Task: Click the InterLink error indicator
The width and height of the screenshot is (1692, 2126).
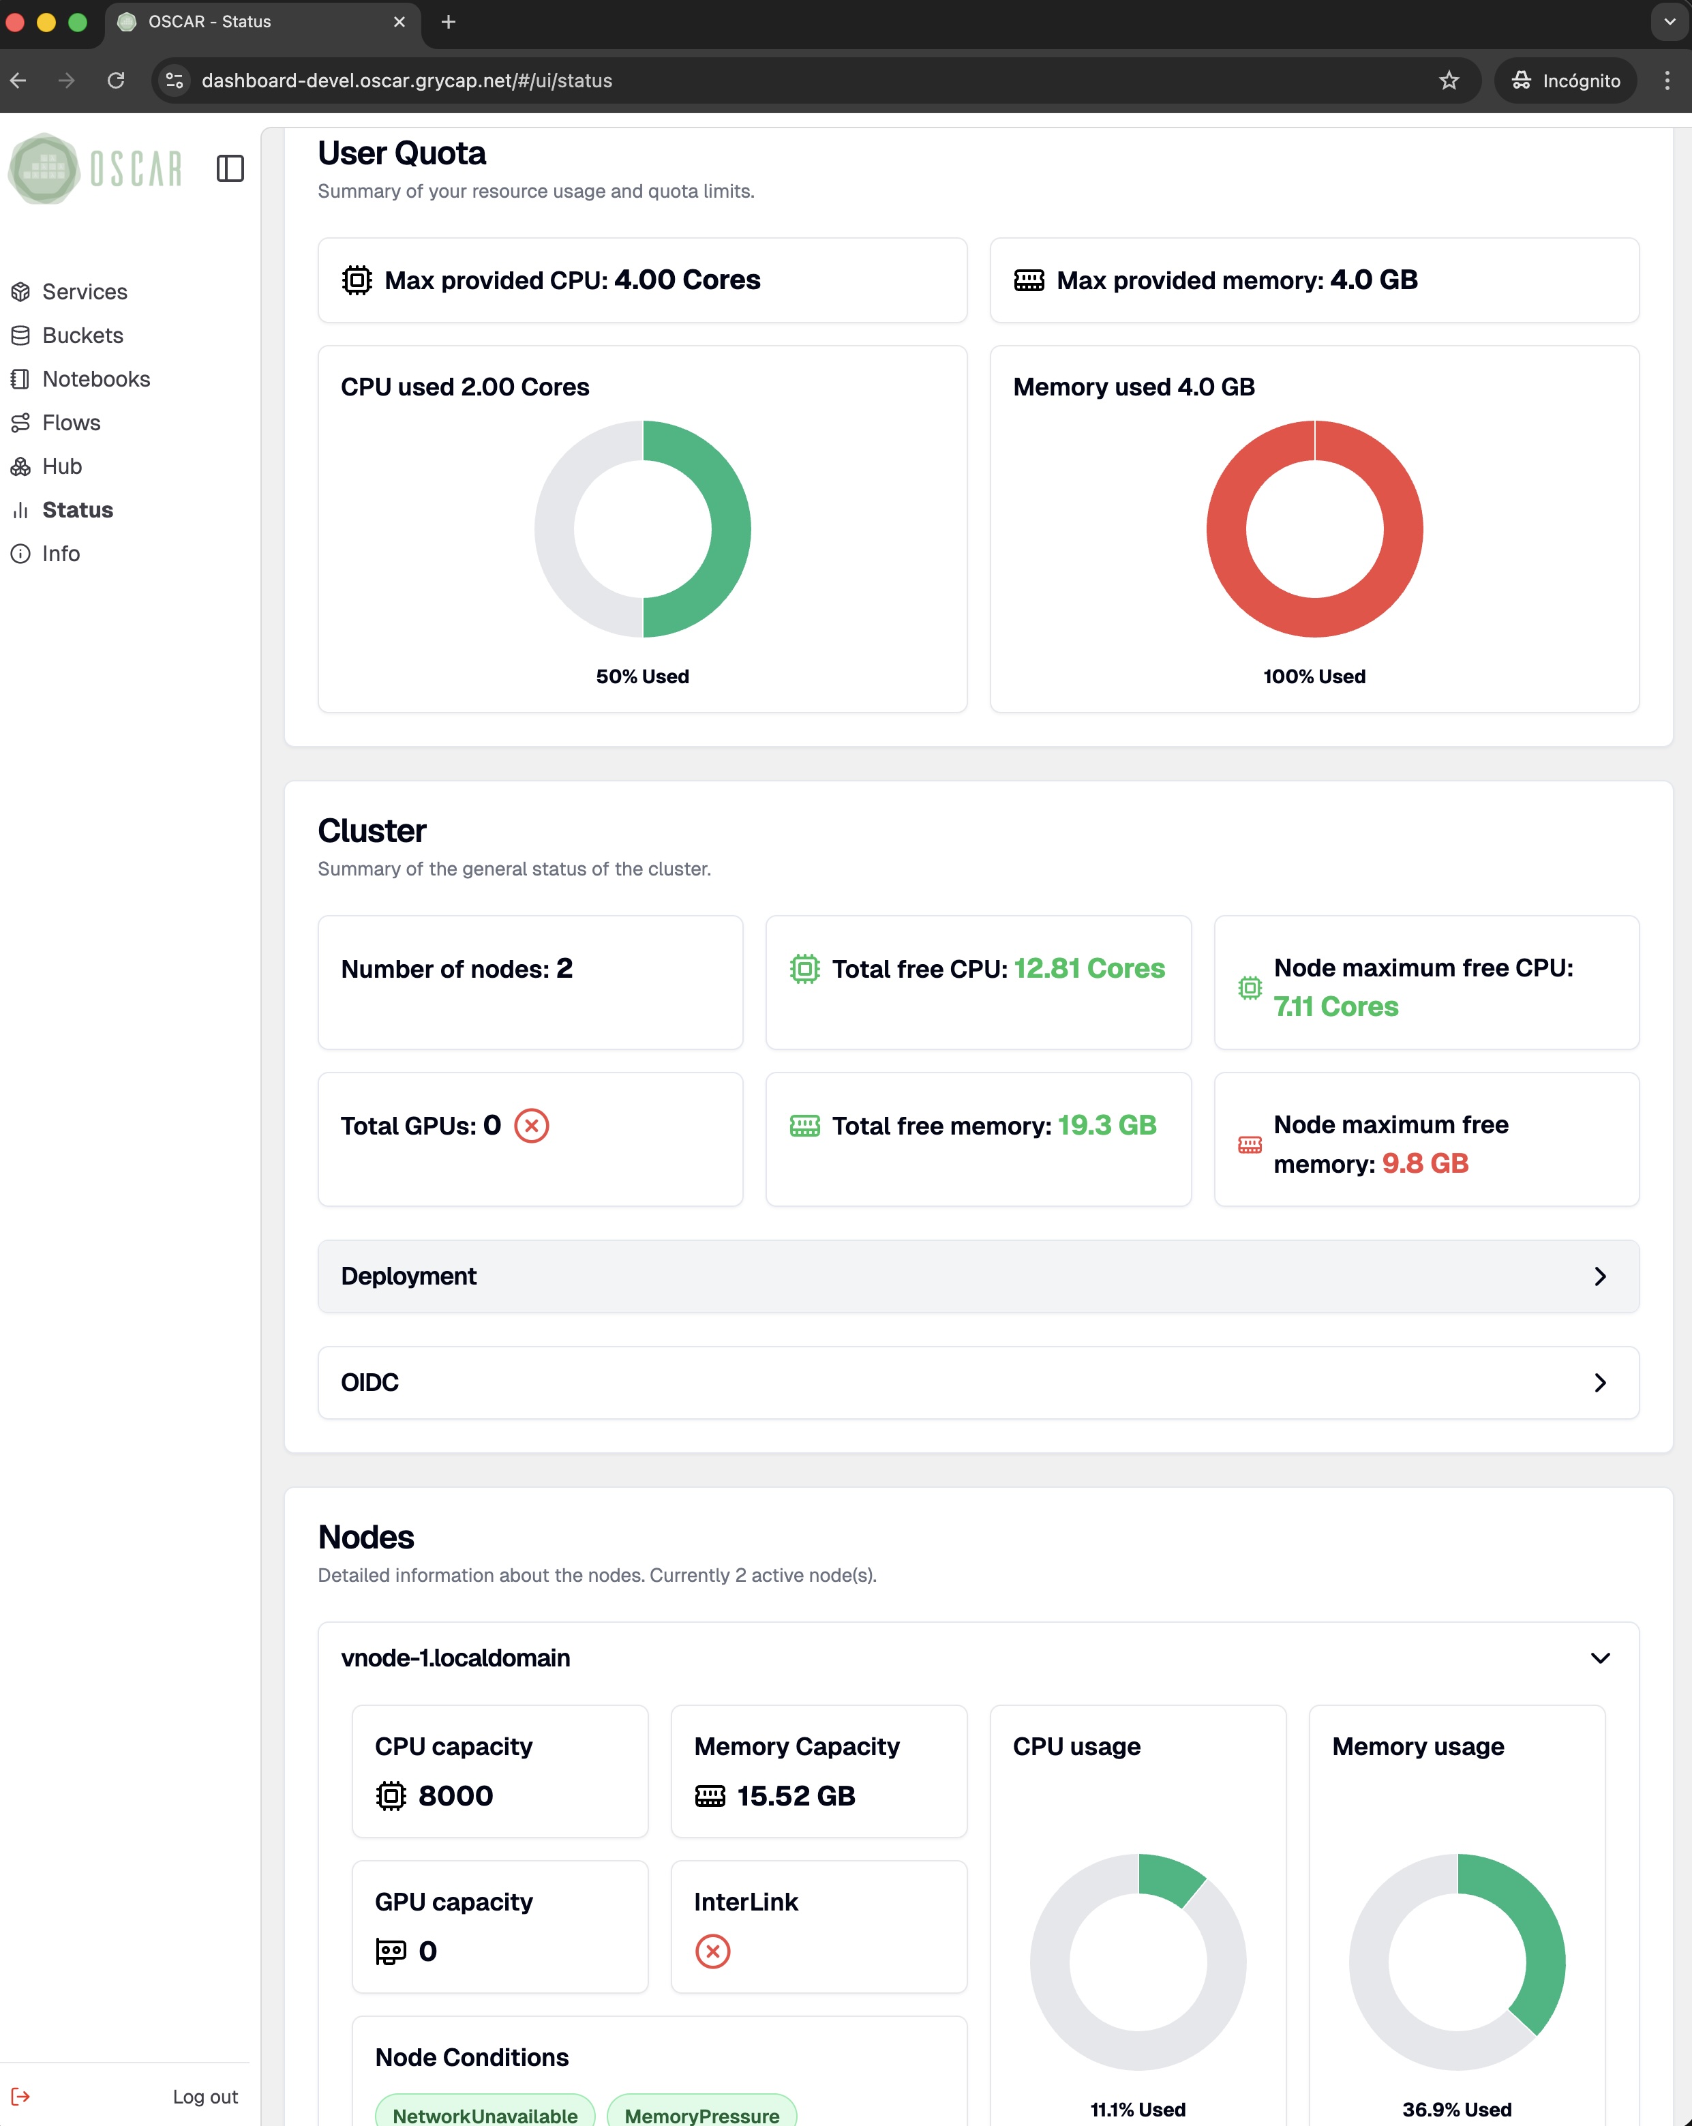Action: click(713, 1951)
